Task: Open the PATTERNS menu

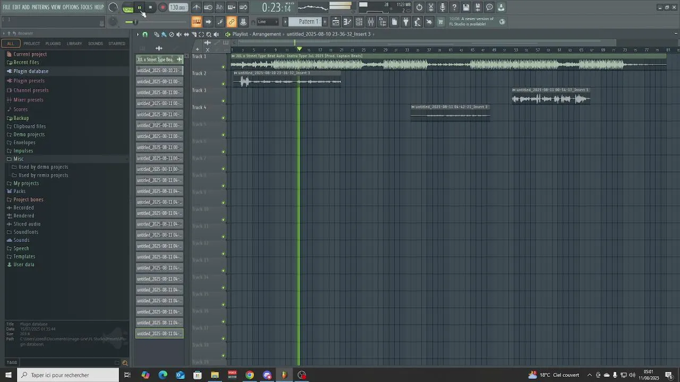Action: point(40,7)
